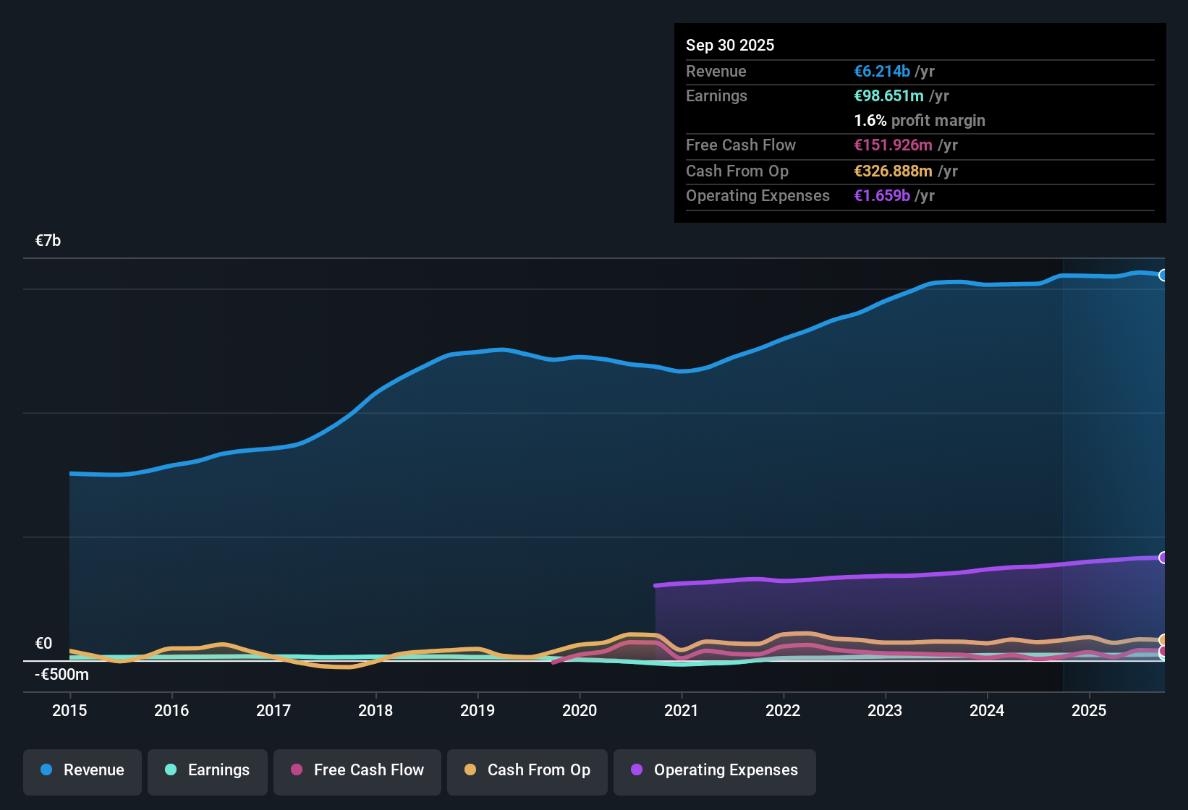
Task: Select the 2025 year label on the axis
Action: (1090, 711)
